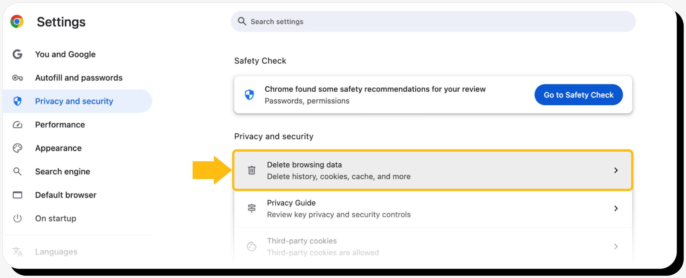
Task: Click the Appearance palette icon
Action: pos(17,148)
